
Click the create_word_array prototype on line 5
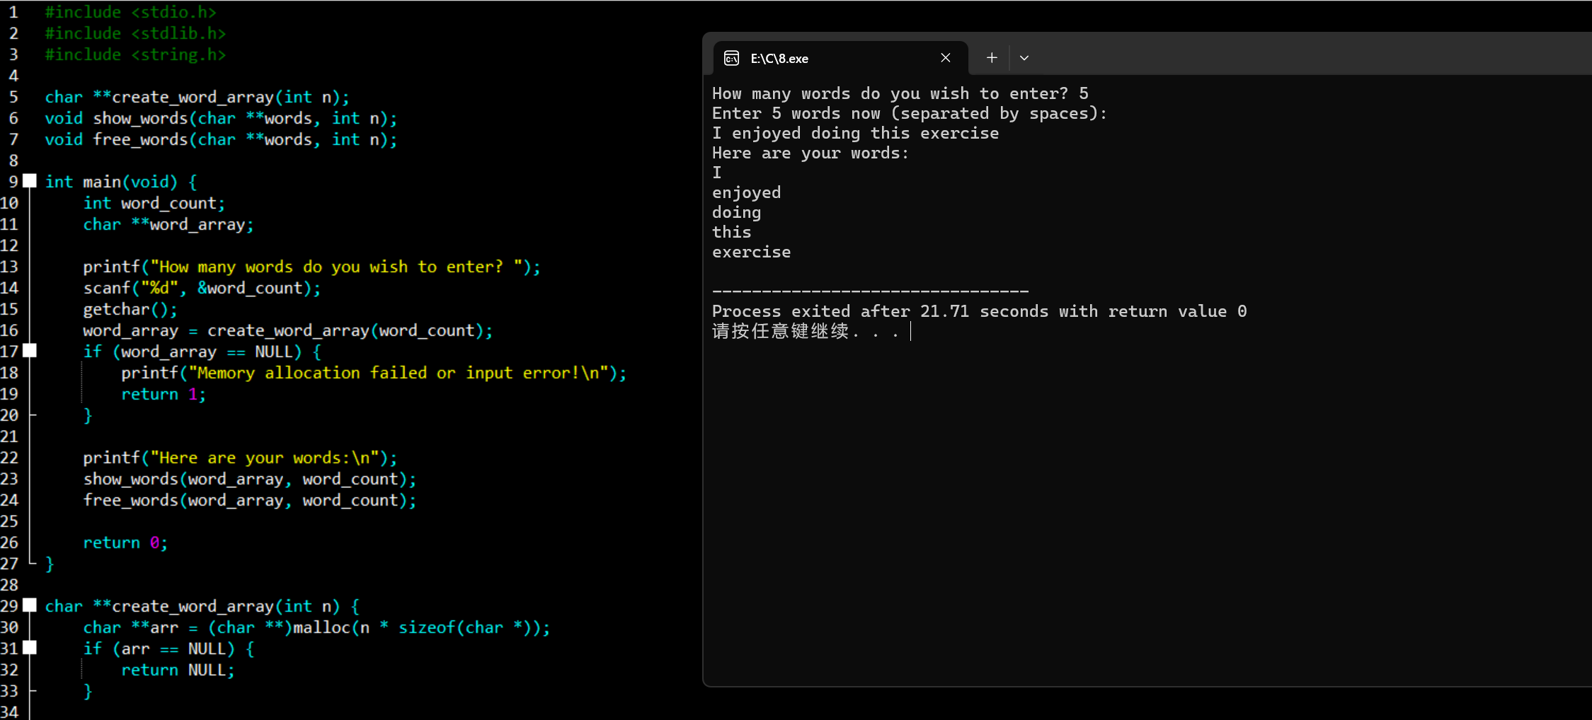(197, 97)
